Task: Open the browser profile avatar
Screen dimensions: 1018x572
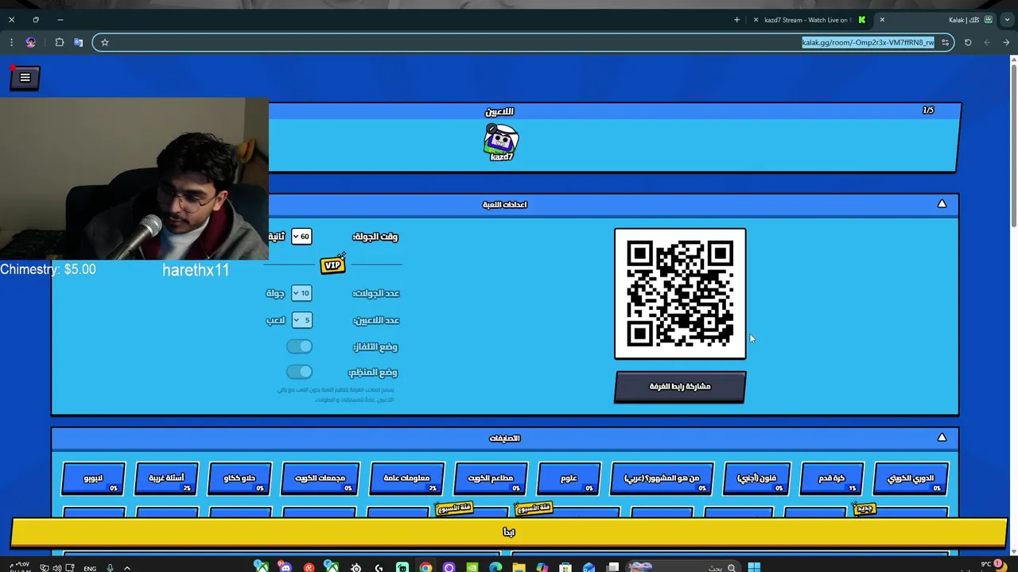Action: coord(31,42)
